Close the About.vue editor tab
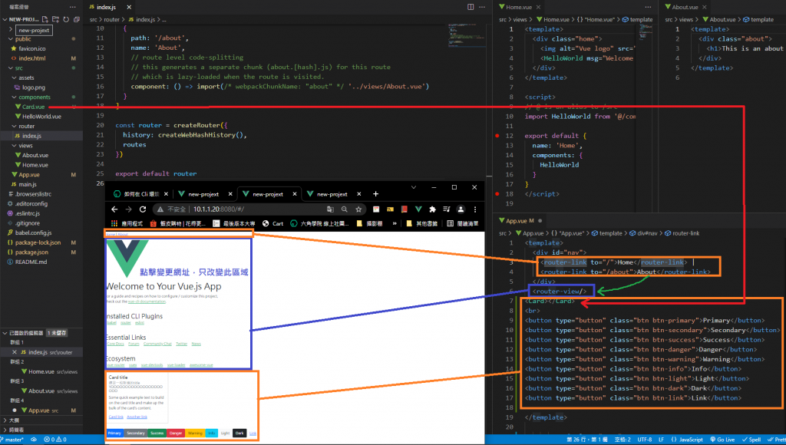786x445 pixels. pyautogui.click(x=705, y=7)
